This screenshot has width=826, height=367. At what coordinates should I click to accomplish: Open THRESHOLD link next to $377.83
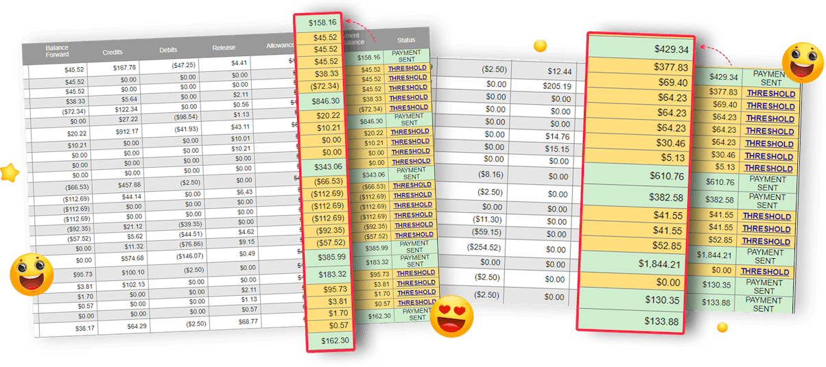tap(770, 94)
